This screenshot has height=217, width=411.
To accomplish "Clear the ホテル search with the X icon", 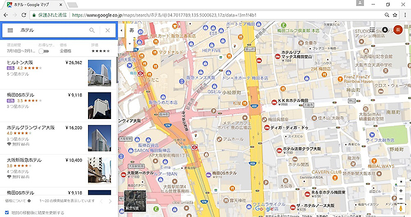I will click(107, 30).
